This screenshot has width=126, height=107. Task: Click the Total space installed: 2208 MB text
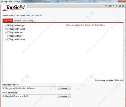point(109,80)
